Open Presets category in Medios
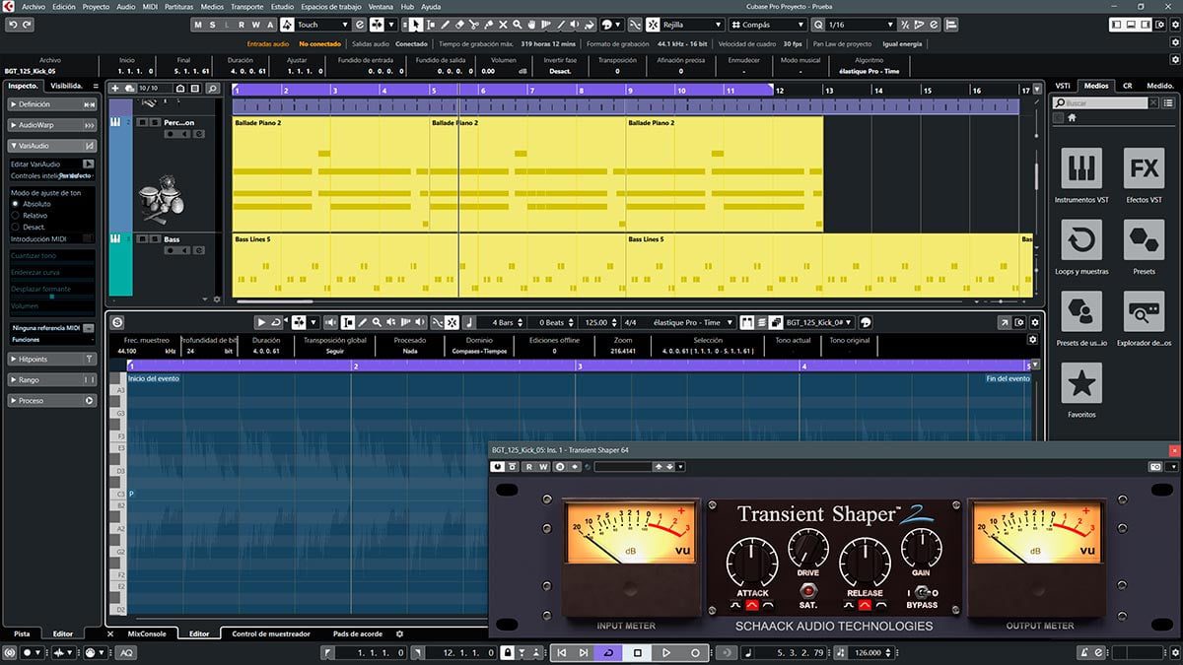 (1144, 240)
